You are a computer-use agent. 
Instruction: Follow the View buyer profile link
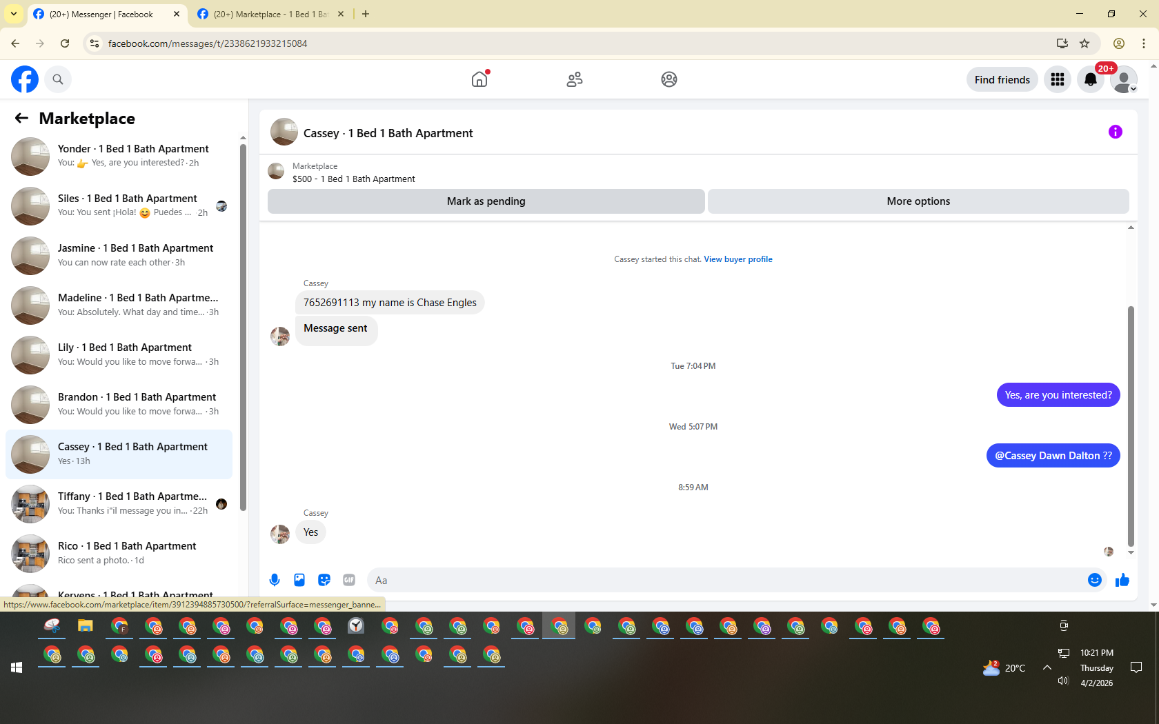[738, 259]
